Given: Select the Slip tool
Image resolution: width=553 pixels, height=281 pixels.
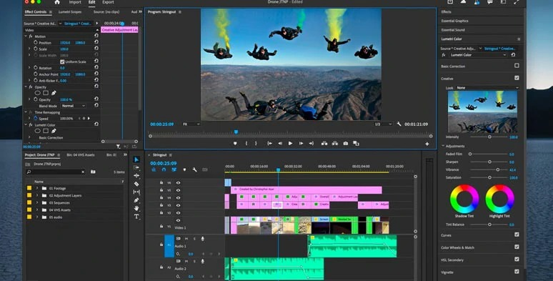Looking at the screenshot, I should click(x=136, y=192).
